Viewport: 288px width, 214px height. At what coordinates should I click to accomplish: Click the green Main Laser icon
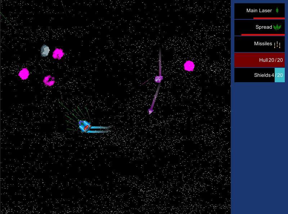(x=277, y=10)
